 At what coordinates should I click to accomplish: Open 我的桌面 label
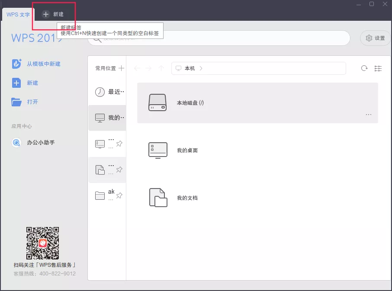(x=187, y=150)
